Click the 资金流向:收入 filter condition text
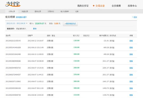This screenshot has width=143, height=98. click(21, 29)
